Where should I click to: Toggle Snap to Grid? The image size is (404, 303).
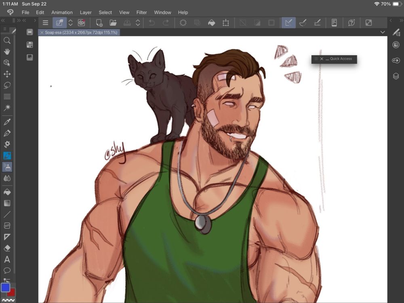(317, 23)
